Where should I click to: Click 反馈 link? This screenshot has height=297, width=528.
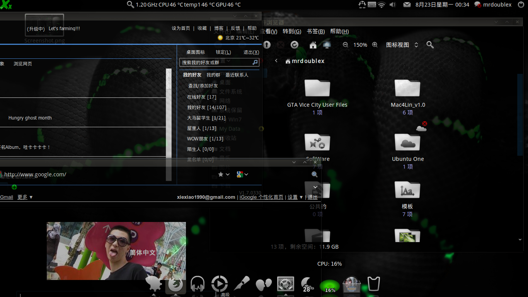(235, 28)
